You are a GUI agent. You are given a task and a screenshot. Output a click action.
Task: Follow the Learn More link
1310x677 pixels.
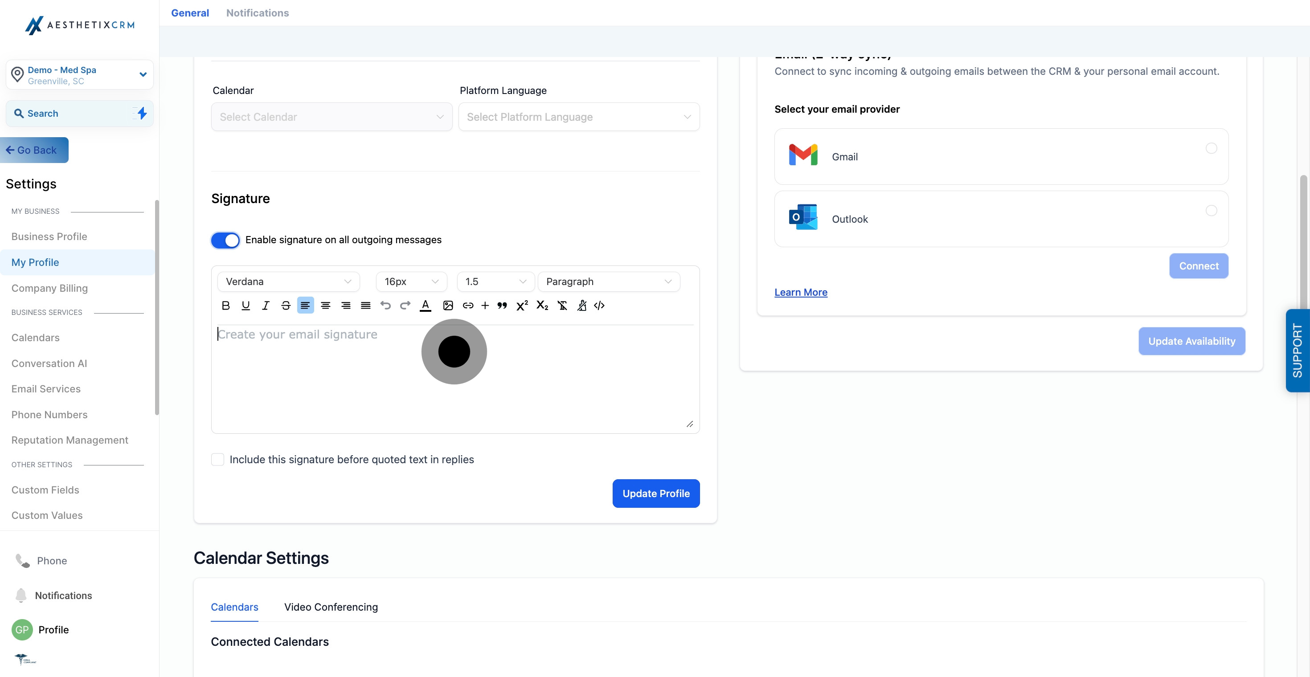click(800, 292)
